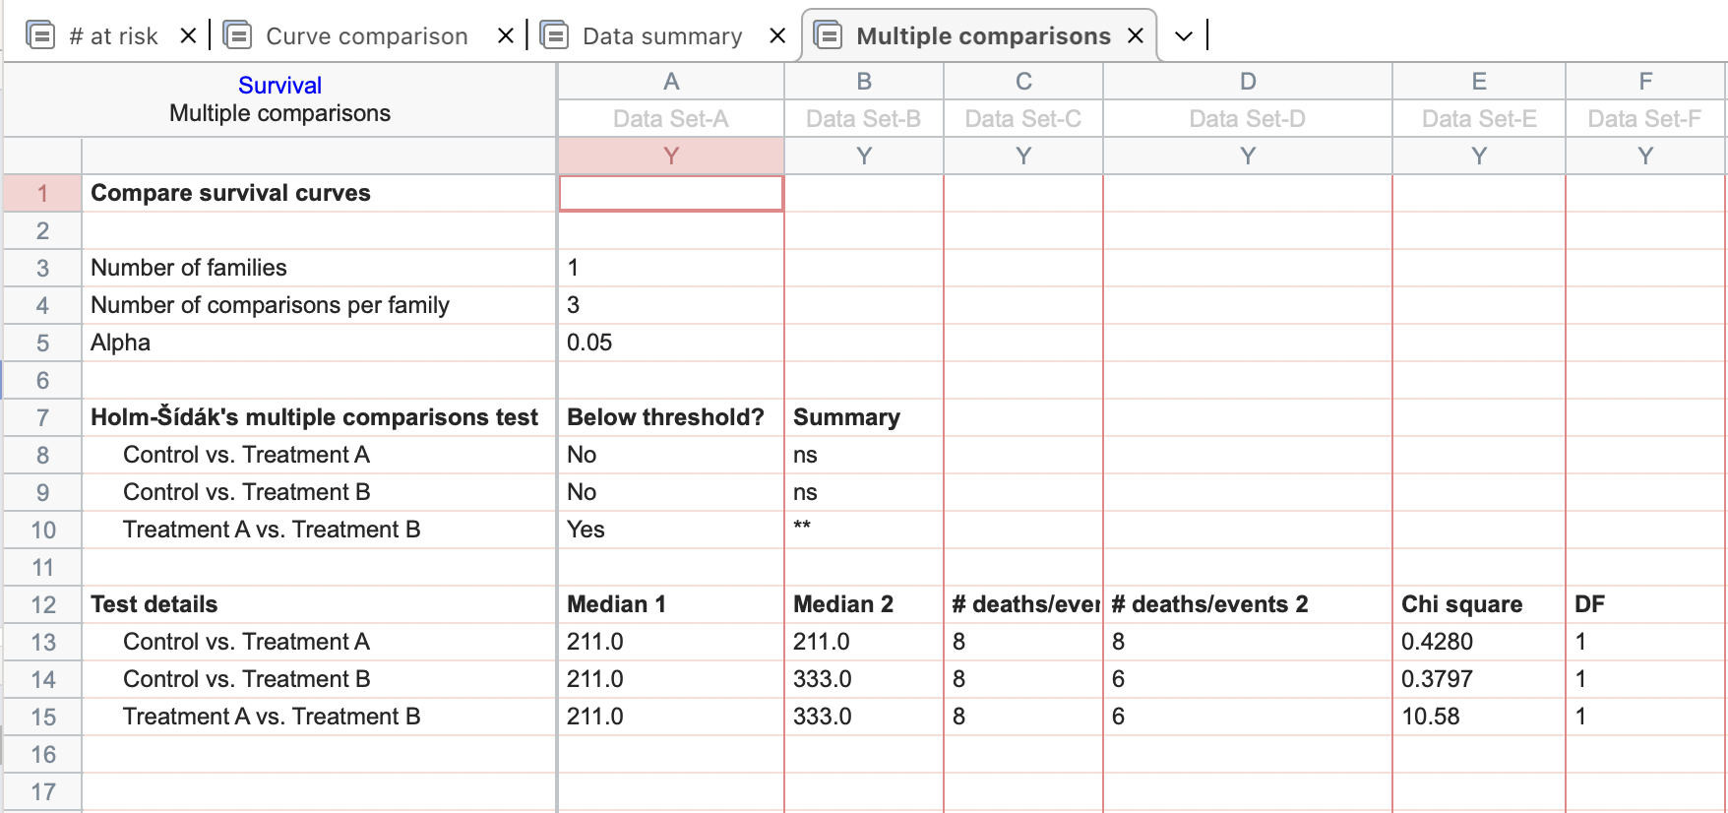Open the '# at risk' tab
The height and width of the screenshot is (813, 1728).
pyautogui.click(x=113, y=36)
